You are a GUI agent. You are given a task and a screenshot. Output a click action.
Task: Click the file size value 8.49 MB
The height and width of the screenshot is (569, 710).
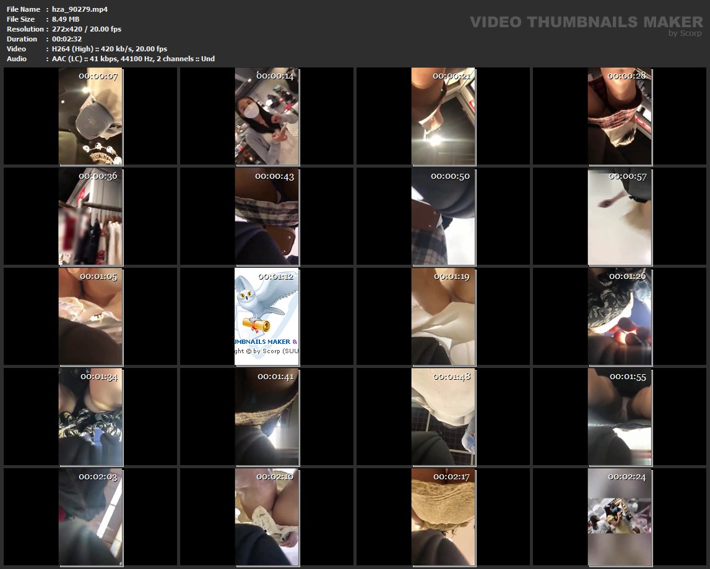pyautogui.click(x=66, y=19)
